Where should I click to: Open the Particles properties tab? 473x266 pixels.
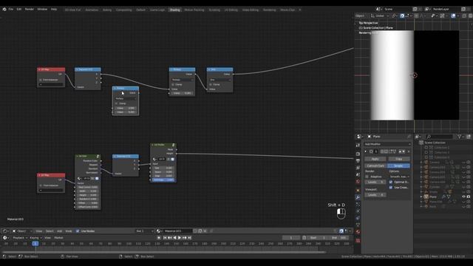tap(358, 205)
